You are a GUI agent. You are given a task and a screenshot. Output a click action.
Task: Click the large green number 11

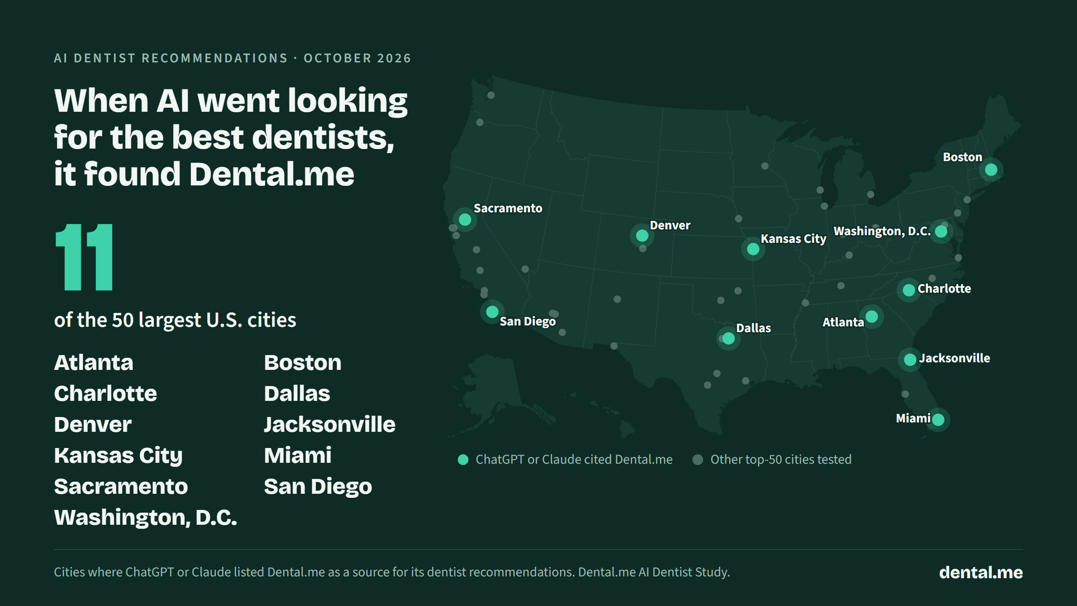point(84,257)
